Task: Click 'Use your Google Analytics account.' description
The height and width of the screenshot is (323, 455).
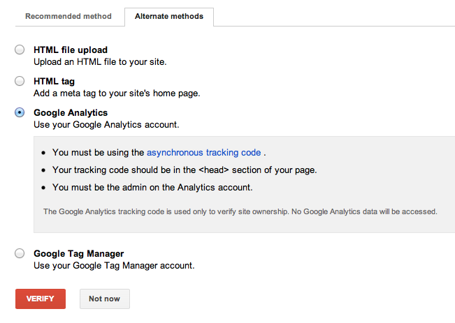Action: click(106, 125)
